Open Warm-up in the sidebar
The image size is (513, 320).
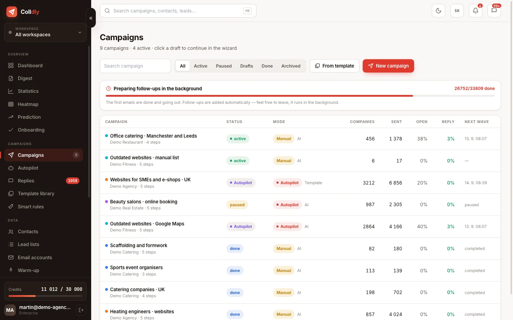(x=43, y=270)
